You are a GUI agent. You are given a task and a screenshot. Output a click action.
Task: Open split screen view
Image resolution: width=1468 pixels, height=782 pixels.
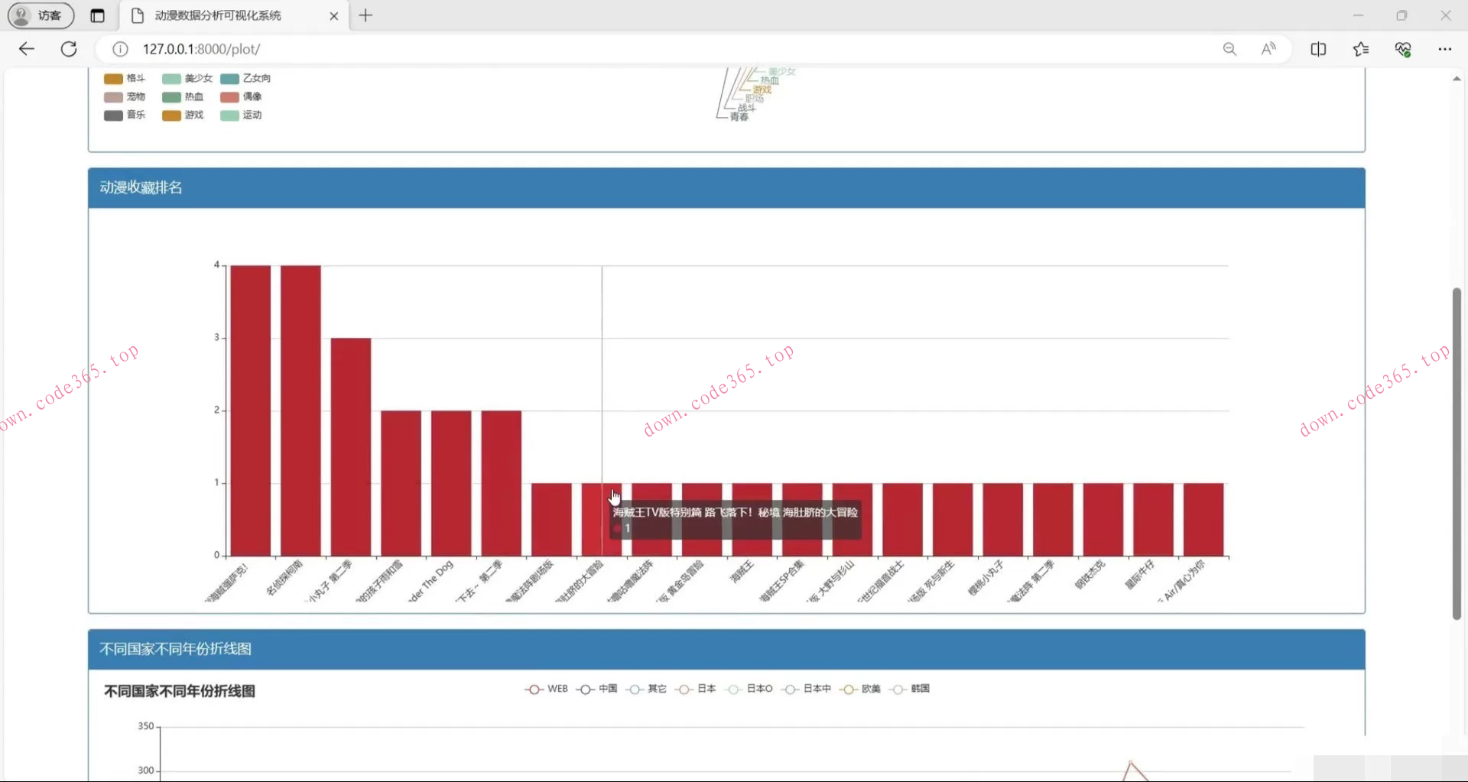pyautogui.click(x=1318, y=49)
